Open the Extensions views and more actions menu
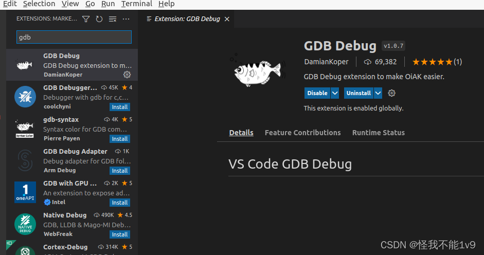 tap(126, 19)
